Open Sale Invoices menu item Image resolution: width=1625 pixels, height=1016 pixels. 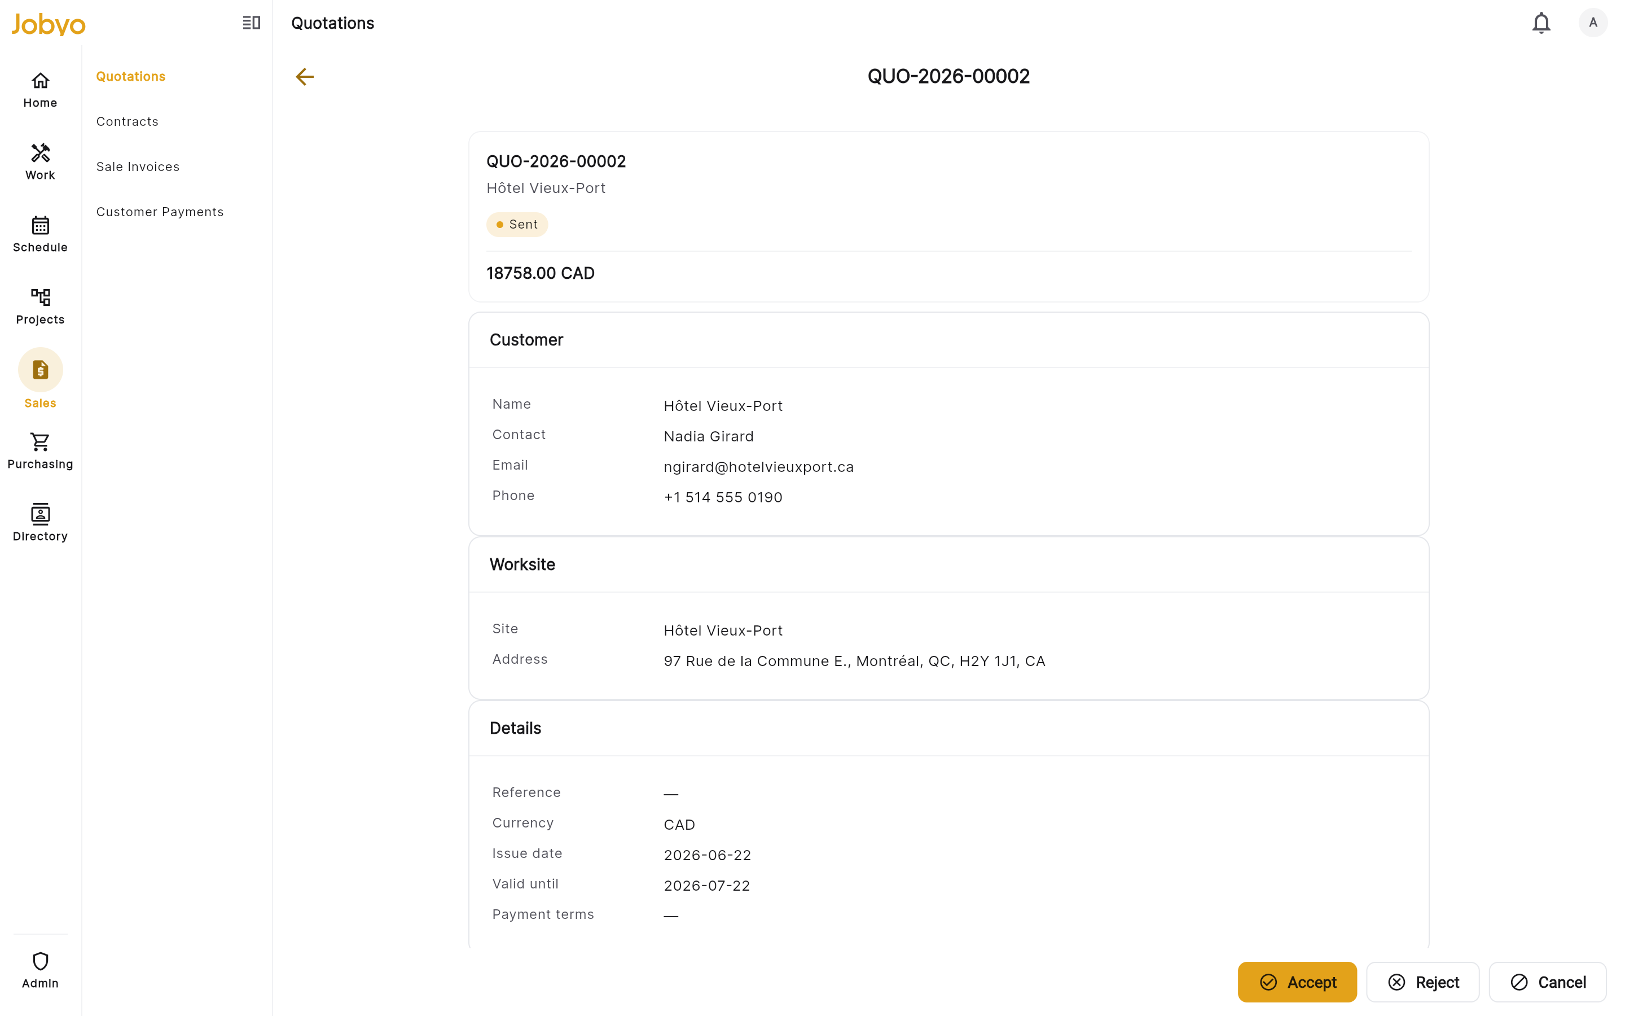[x=138, y=167]
